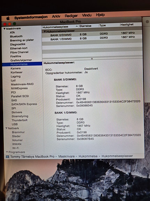Select SATA/SATA Express in the sidebar
The image size is (150, 201).
point(24,104)
